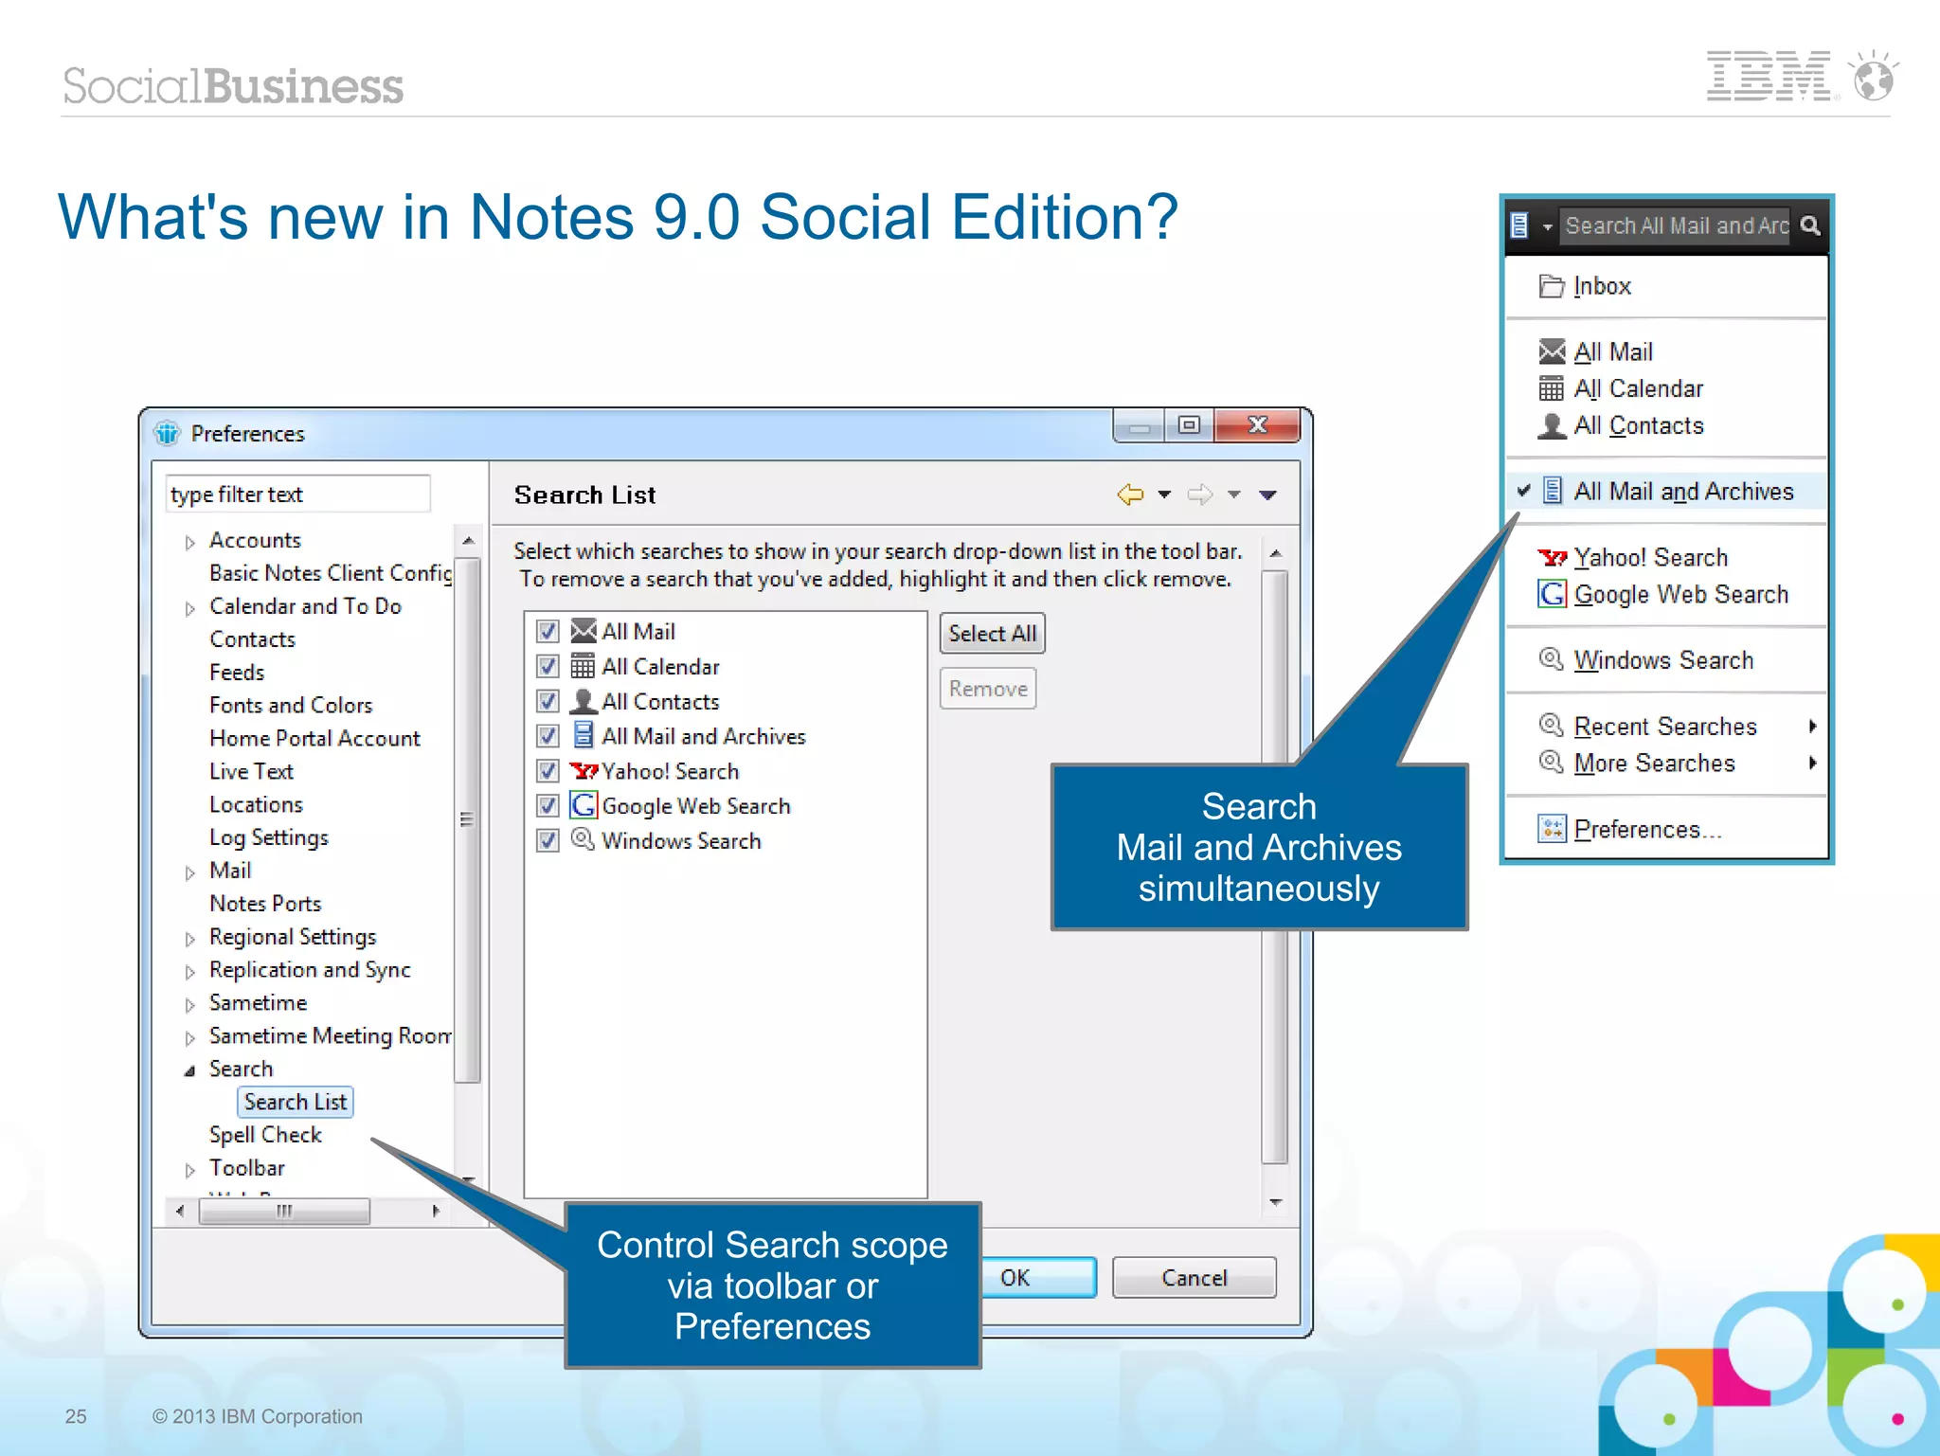Click the Google icon in Search List
This screenshot has width=1940, height=1456.
(584, 805)
